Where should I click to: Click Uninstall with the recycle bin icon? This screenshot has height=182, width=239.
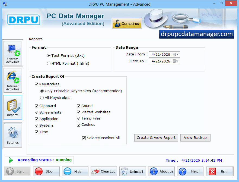point(133,171)
